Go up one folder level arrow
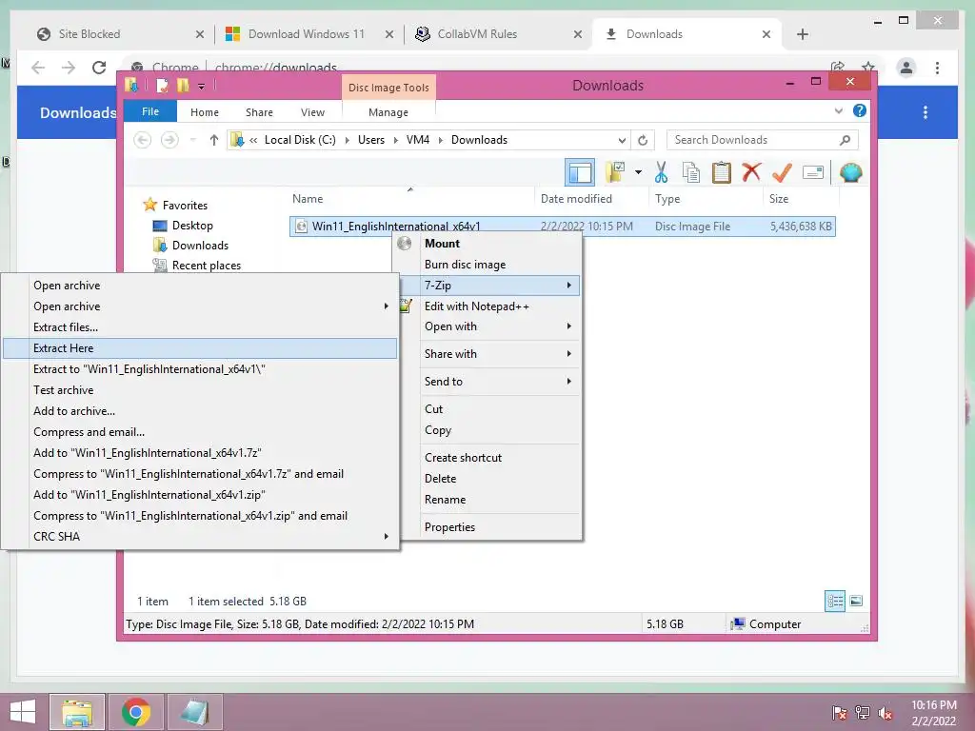This screenshot has height=731, width=975. [214, 140]
